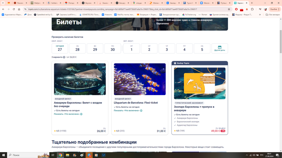Open the Chrome menu with three dots
Screen dimensions: 282x158
coord(279,9)
